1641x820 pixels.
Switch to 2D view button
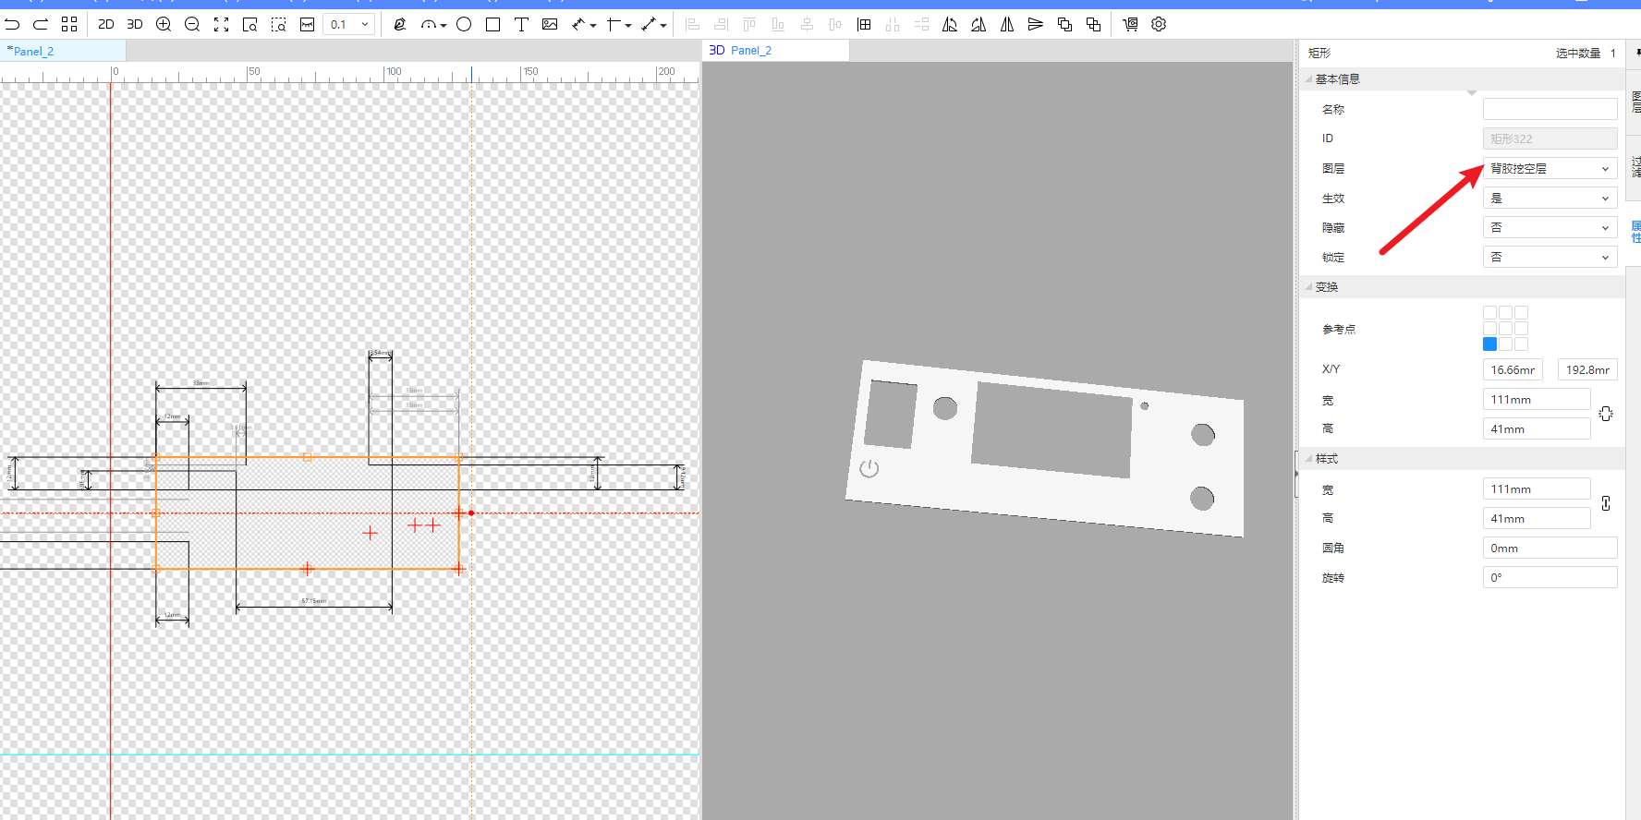point(106,24)
